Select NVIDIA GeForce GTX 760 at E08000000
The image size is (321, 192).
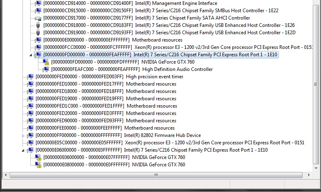click(114, 165)
